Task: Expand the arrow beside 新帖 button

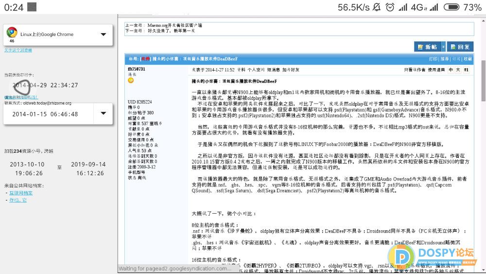Action: coord(443,47)
